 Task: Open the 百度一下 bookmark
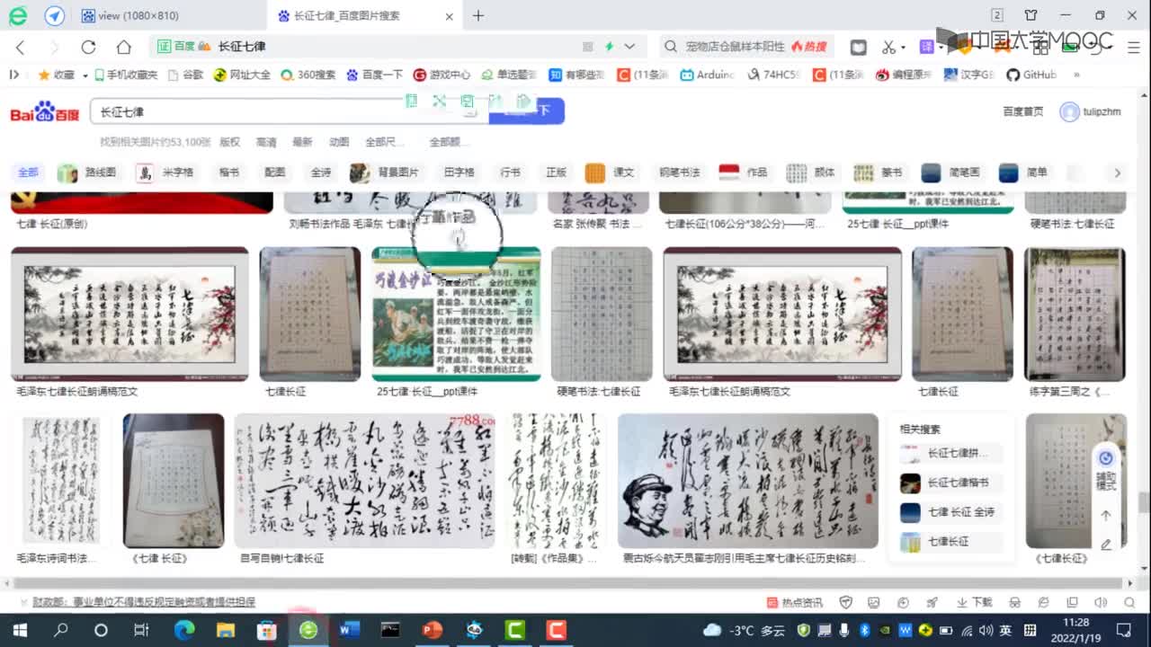[375, 75]
